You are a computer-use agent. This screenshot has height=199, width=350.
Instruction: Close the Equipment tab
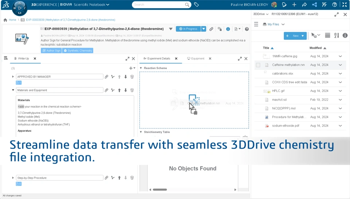pyautogui.click(x=210, y=58)
